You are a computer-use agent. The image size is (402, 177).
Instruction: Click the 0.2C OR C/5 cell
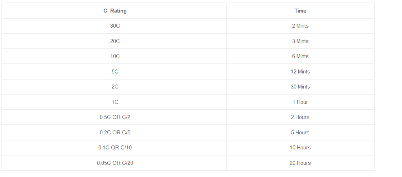tap(115, 133)
